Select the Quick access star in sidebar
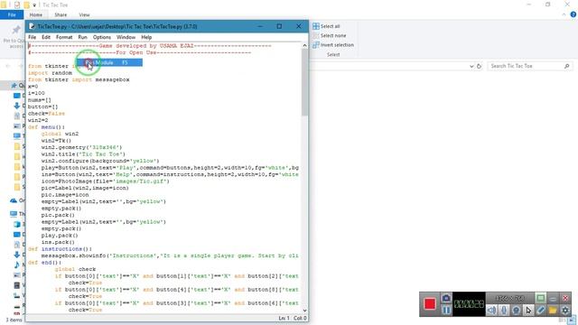Viewport: 578px width, 325px height. pos(14,86)
